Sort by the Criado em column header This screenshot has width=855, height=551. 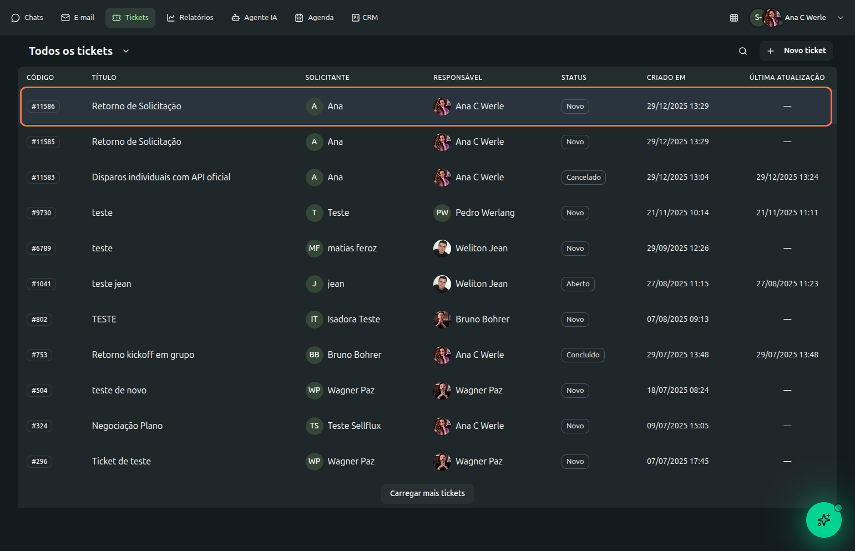coord(666,78)
